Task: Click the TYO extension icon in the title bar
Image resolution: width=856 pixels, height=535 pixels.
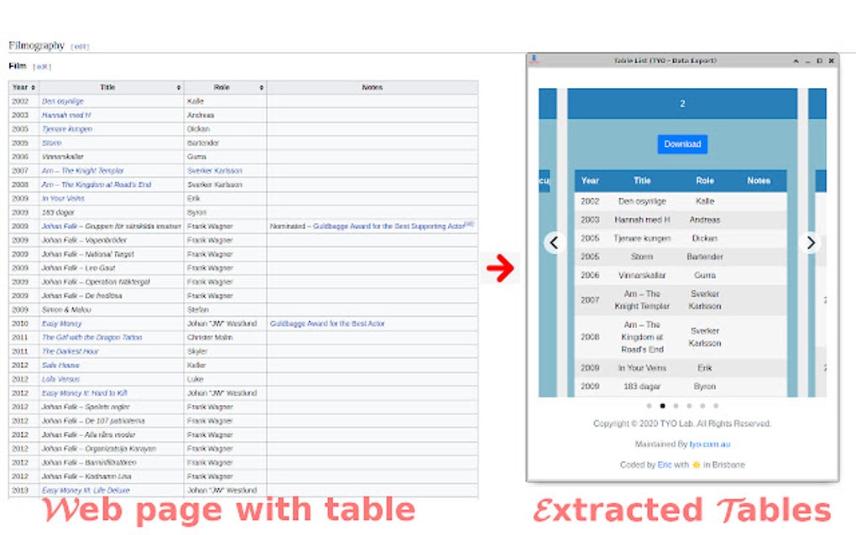Action: tap(533, 60)
